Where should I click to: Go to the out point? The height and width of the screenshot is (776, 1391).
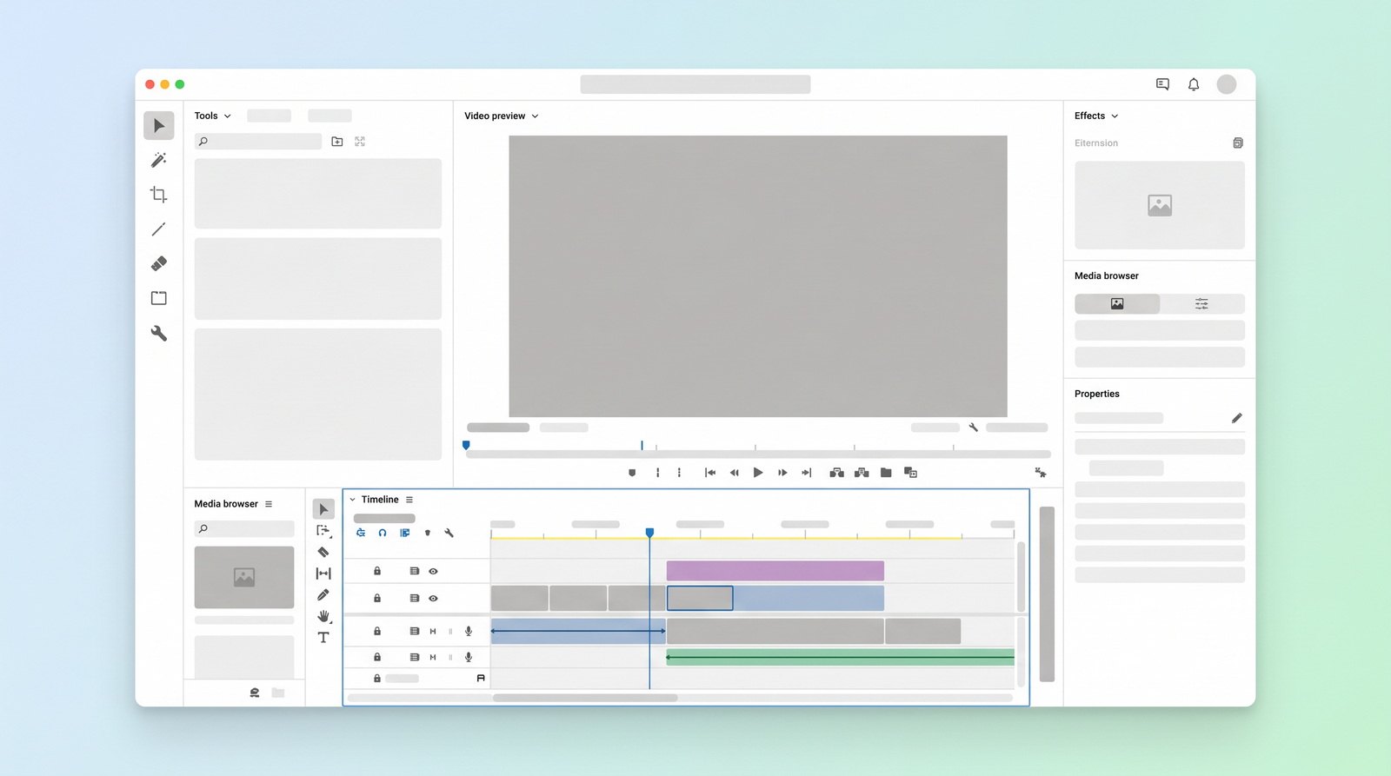click(807, 473)
